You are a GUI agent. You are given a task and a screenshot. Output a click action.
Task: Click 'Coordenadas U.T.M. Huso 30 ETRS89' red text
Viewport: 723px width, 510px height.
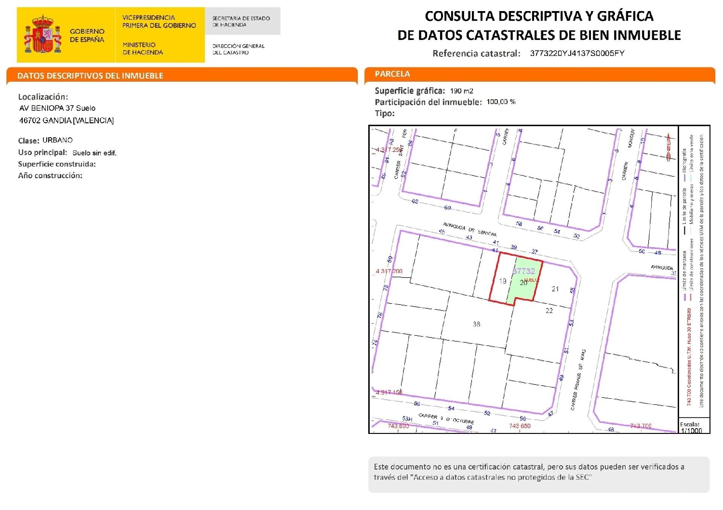click(689, 357)
